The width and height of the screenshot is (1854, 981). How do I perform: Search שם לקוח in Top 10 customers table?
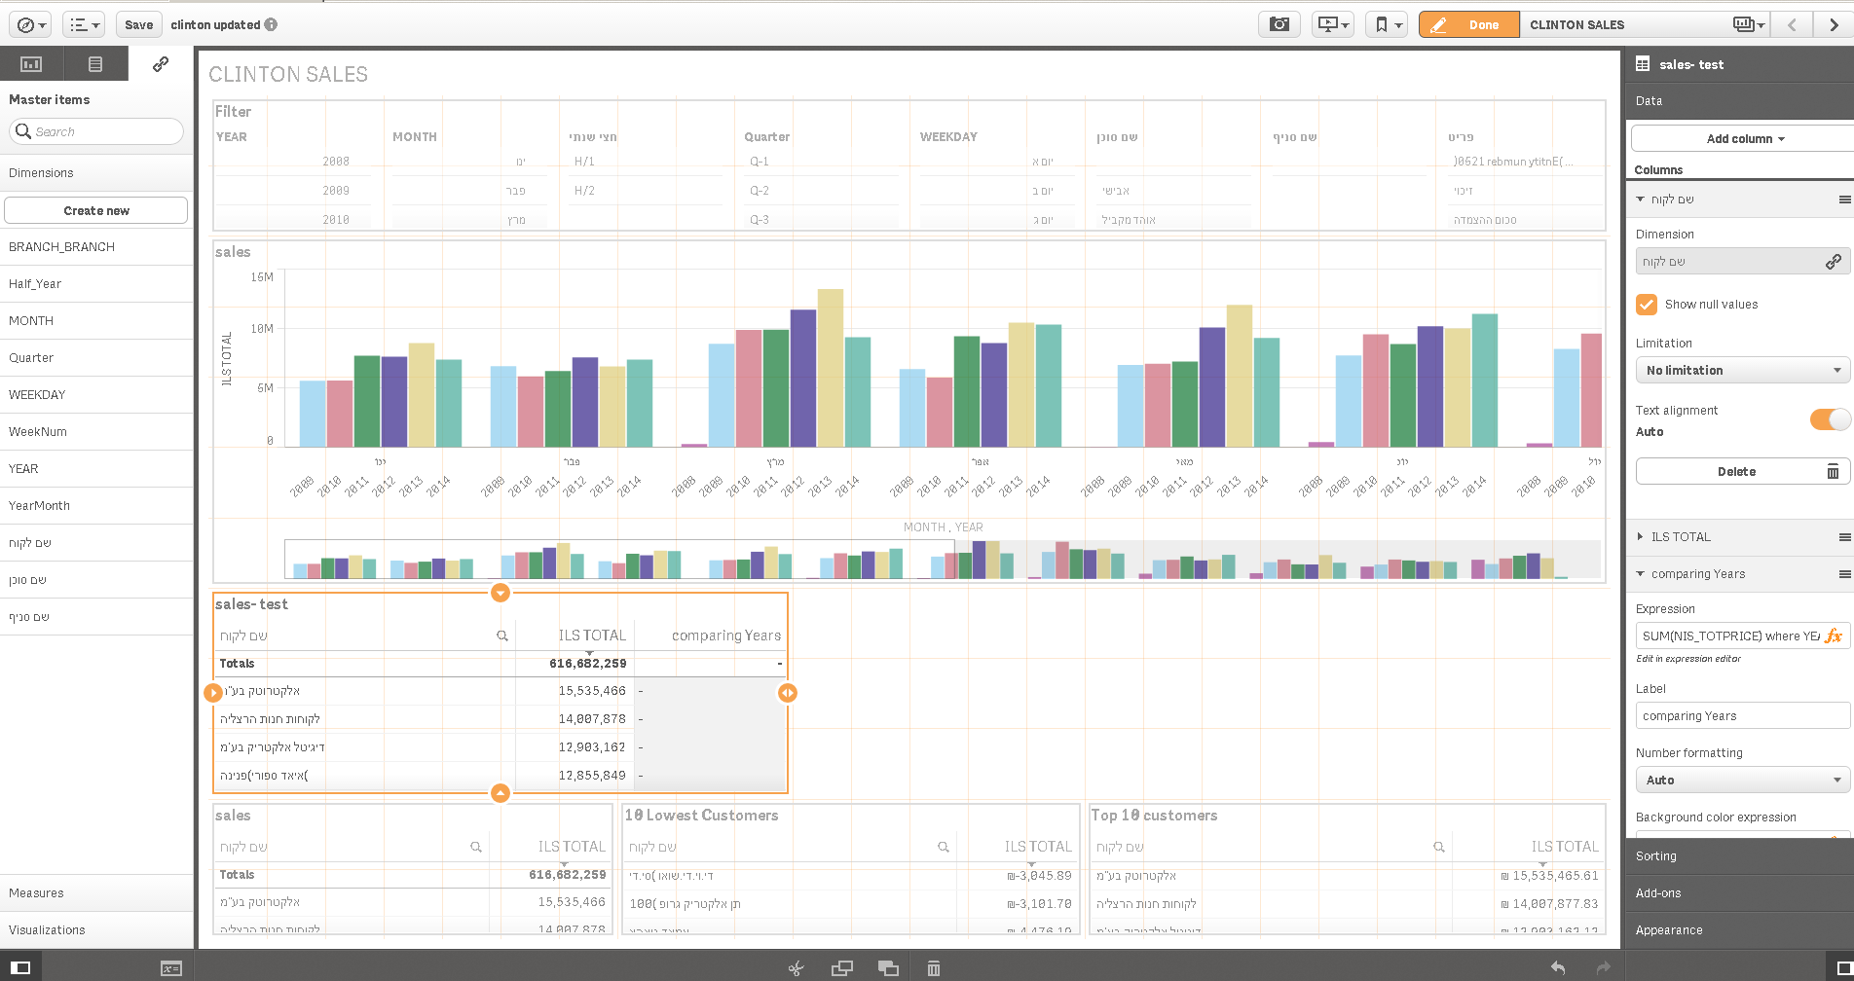click(1439, 847)
